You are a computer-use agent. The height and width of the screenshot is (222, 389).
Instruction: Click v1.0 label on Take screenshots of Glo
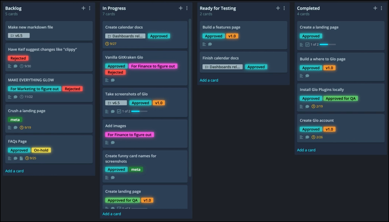pyautogui.click(x=159, y=103)
